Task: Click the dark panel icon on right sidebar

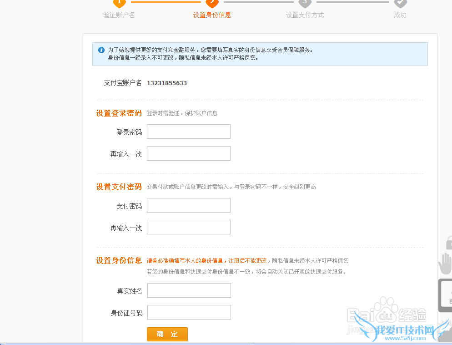Action: (445, 295)
